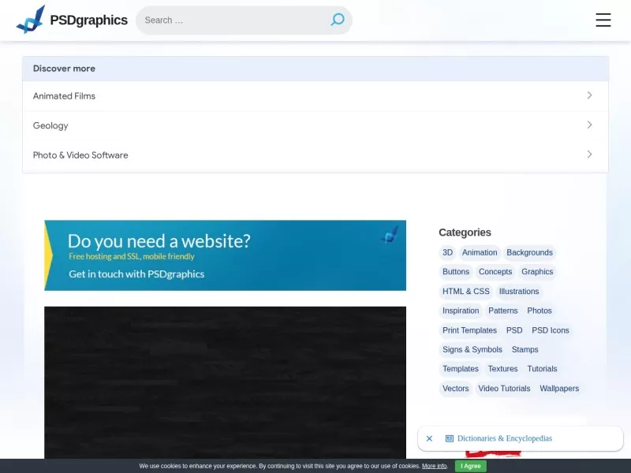Select the Video Tutorials category tag
Screen dimensions: 631x473
[504, 389]
